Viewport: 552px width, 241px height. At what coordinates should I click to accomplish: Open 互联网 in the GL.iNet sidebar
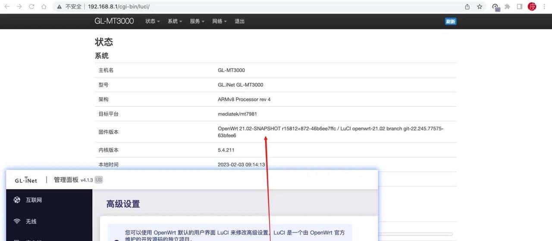34,200
